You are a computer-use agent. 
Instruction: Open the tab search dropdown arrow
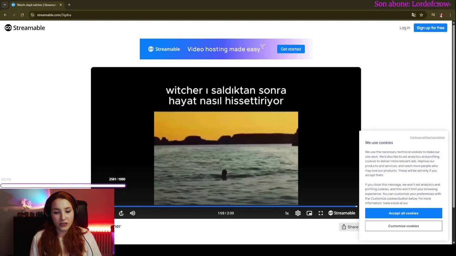pos(4,5)
